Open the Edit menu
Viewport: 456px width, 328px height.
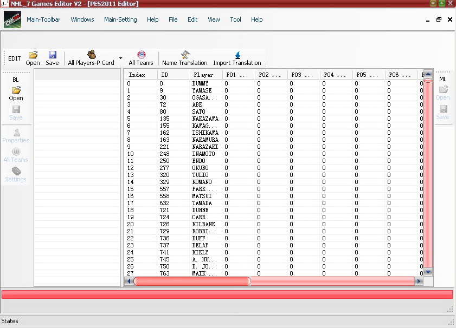pos(192,19)
